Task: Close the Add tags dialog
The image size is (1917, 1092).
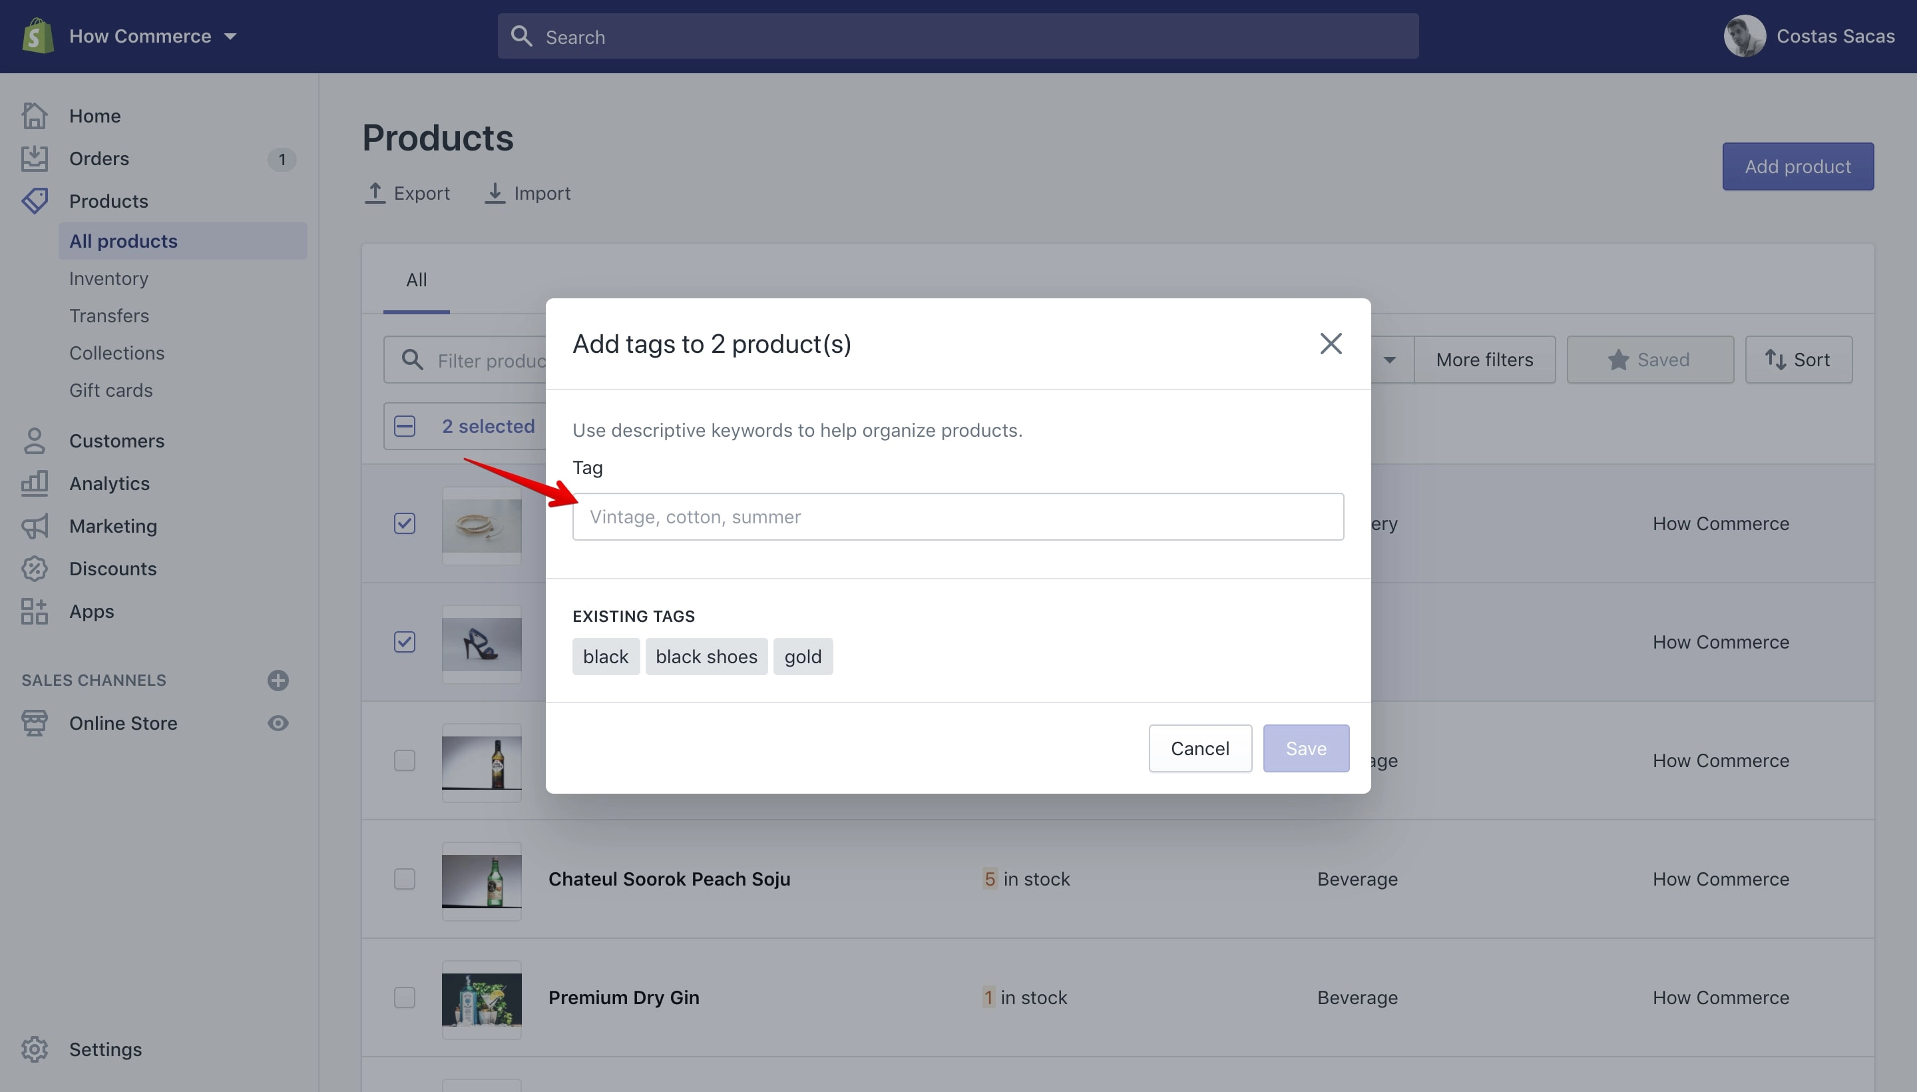Action: (1331, 344)
